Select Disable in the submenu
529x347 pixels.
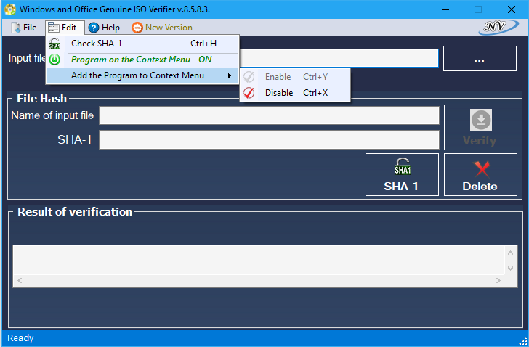pos(295,93)
